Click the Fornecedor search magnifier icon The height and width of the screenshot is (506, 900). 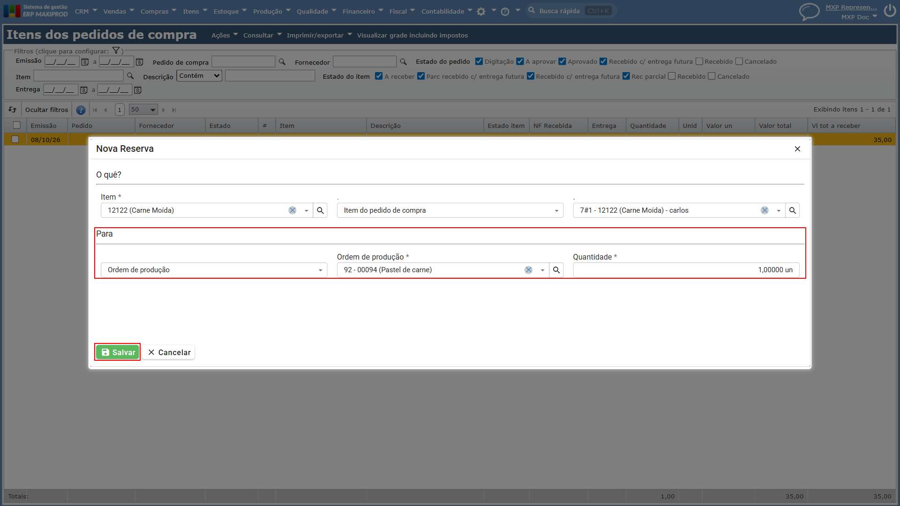[x=403, y=62]
